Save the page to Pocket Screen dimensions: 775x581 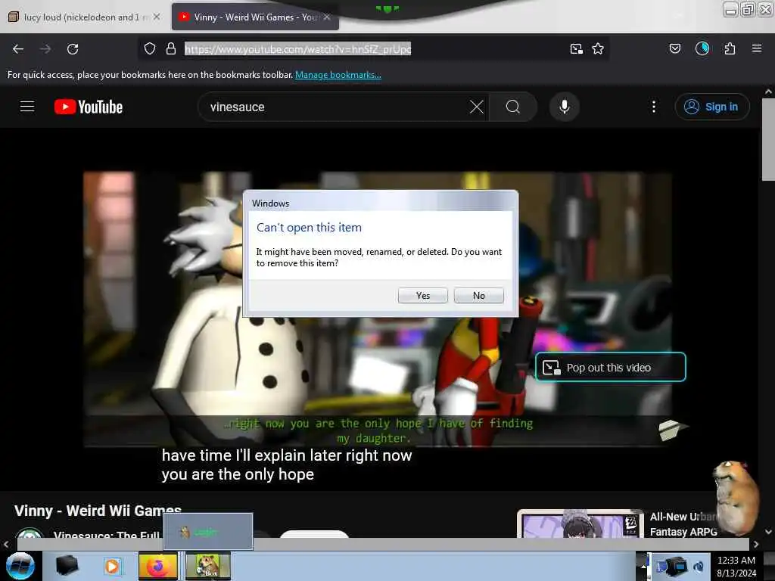point(674,48)
